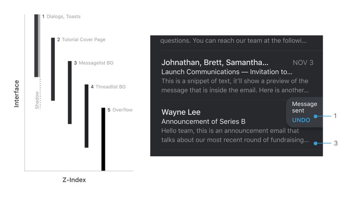
Task: Click Announcement of Series B subject
Action: 203,122
